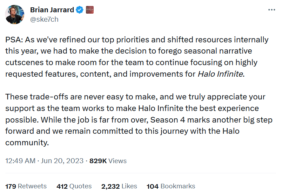Click the blue verified checkmark badge
282x195 pixels.
pos(80,10)
